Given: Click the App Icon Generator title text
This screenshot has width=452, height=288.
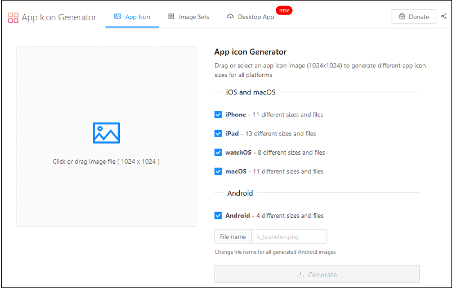Looking at the screenshot, I should [59, 17].
